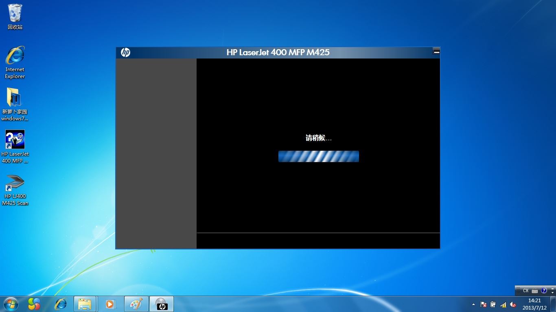Click the HP logo in installer title bar
The width and height of the screenshot is (556, 312).
[x=125, y=52]
